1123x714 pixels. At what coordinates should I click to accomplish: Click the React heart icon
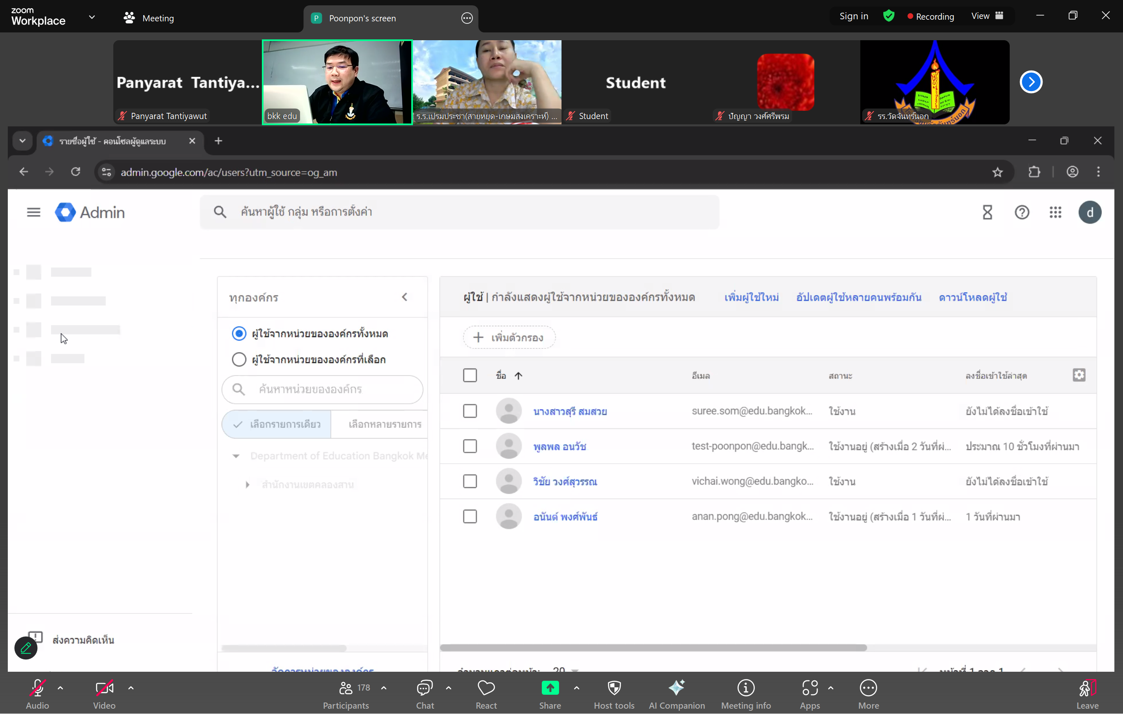[x=486, y=688]
